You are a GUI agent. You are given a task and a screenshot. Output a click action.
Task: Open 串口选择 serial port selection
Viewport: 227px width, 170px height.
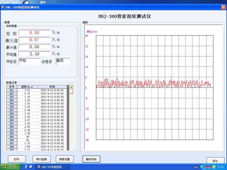tap(42, 159)
